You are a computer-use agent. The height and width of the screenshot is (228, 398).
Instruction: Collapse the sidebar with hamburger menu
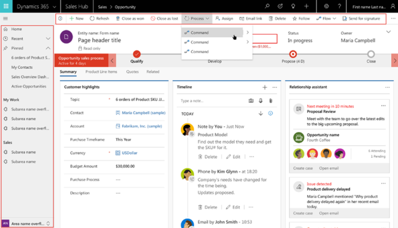6,19
